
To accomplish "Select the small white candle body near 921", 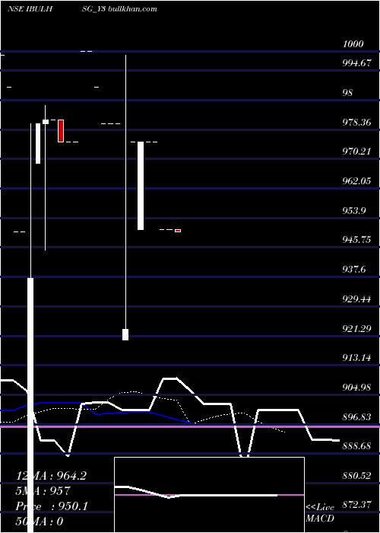I will [x=125, y=334].
